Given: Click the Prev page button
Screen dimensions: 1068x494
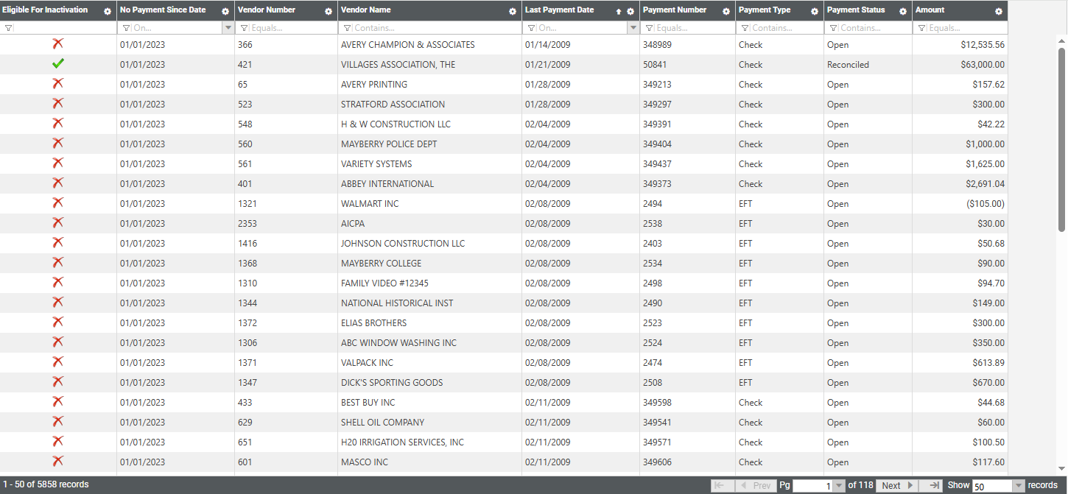Looking at the screenshot, I should [x=754, y=485].
